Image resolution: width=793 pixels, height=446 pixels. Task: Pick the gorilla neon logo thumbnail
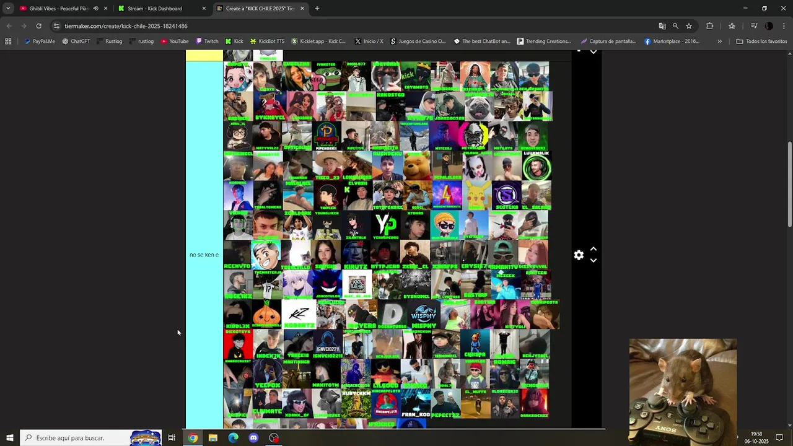coord(473,136)
